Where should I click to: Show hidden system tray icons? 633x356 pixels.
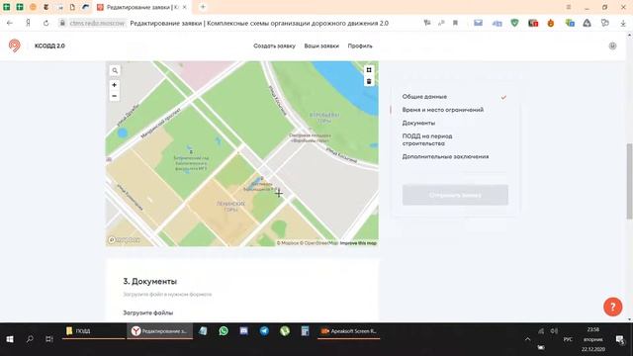coord(527,339)
